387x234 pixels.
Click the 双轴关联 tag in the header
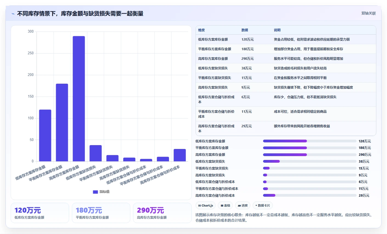pos(368,13)
